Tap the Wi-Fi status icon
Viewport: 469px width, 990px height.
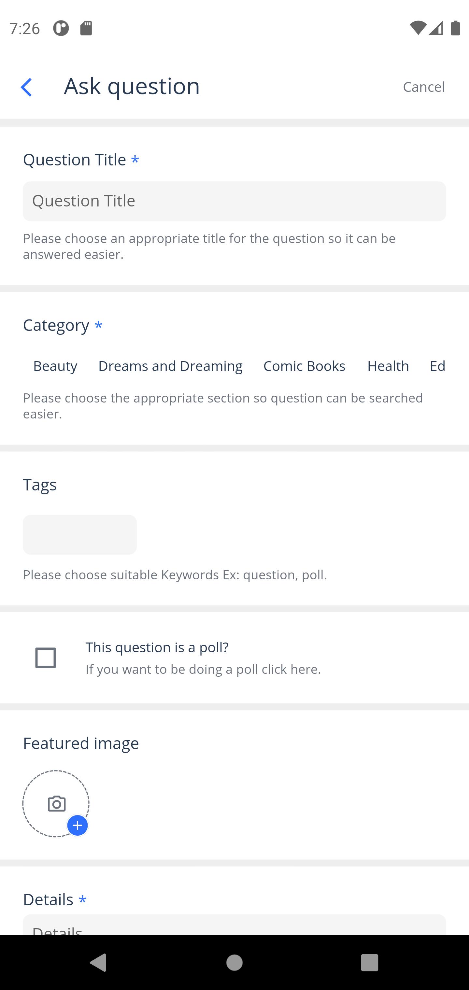click(x=418, y=28)
